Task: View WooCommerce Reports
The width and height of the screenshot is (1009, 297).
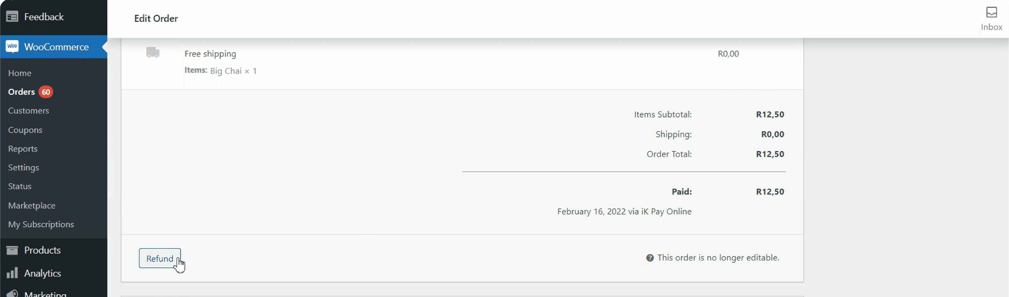Action: pyautogui.click(x=23, y=148)
